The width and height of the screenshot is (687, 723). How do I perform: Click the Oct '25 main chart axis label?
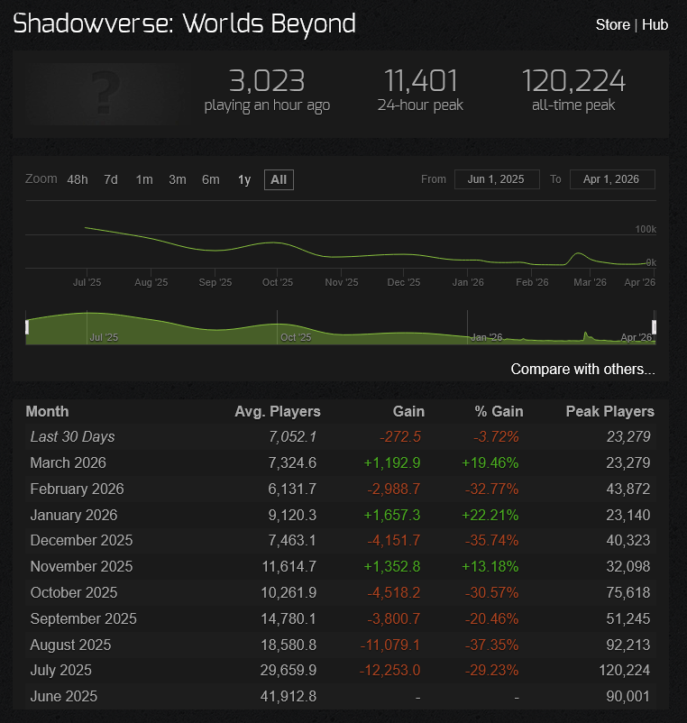(278, 282)
